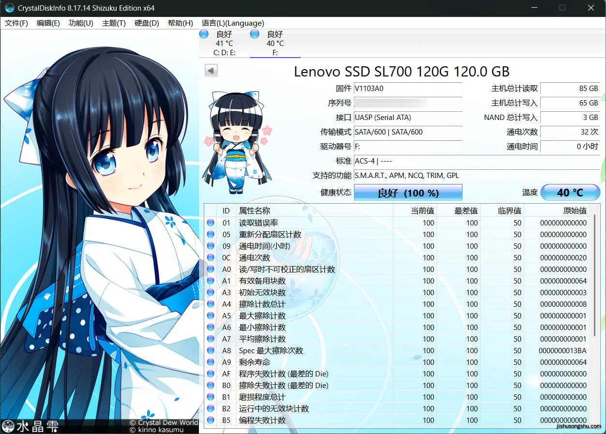This screenshot has height=434, width=606.
Task: Click the chibi Shizuku character image
Action: [x=238, y=143]
